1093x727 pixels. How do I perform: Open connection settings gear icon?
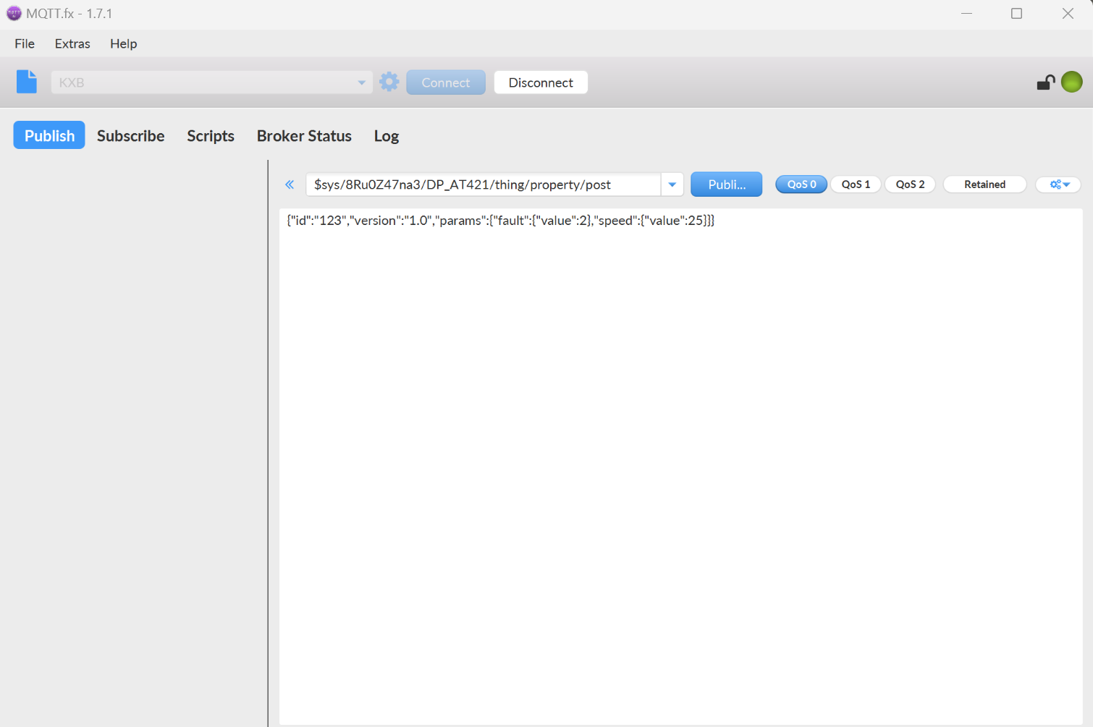click(x=389, y=82)
